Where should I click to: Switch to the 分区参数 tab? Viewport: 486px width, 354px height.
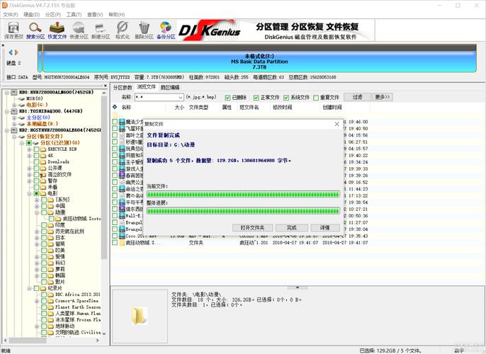point(123,88)
